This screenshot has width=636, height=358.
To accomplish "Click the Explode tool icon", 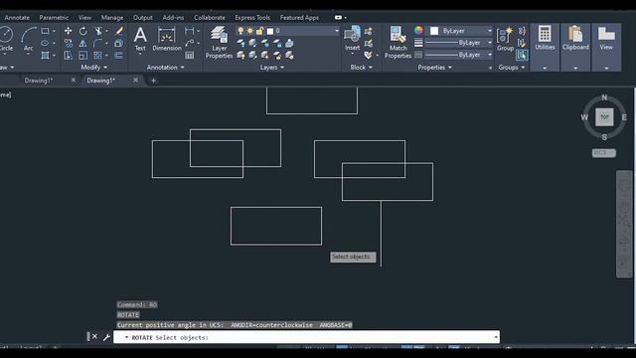I will (119, 43).
